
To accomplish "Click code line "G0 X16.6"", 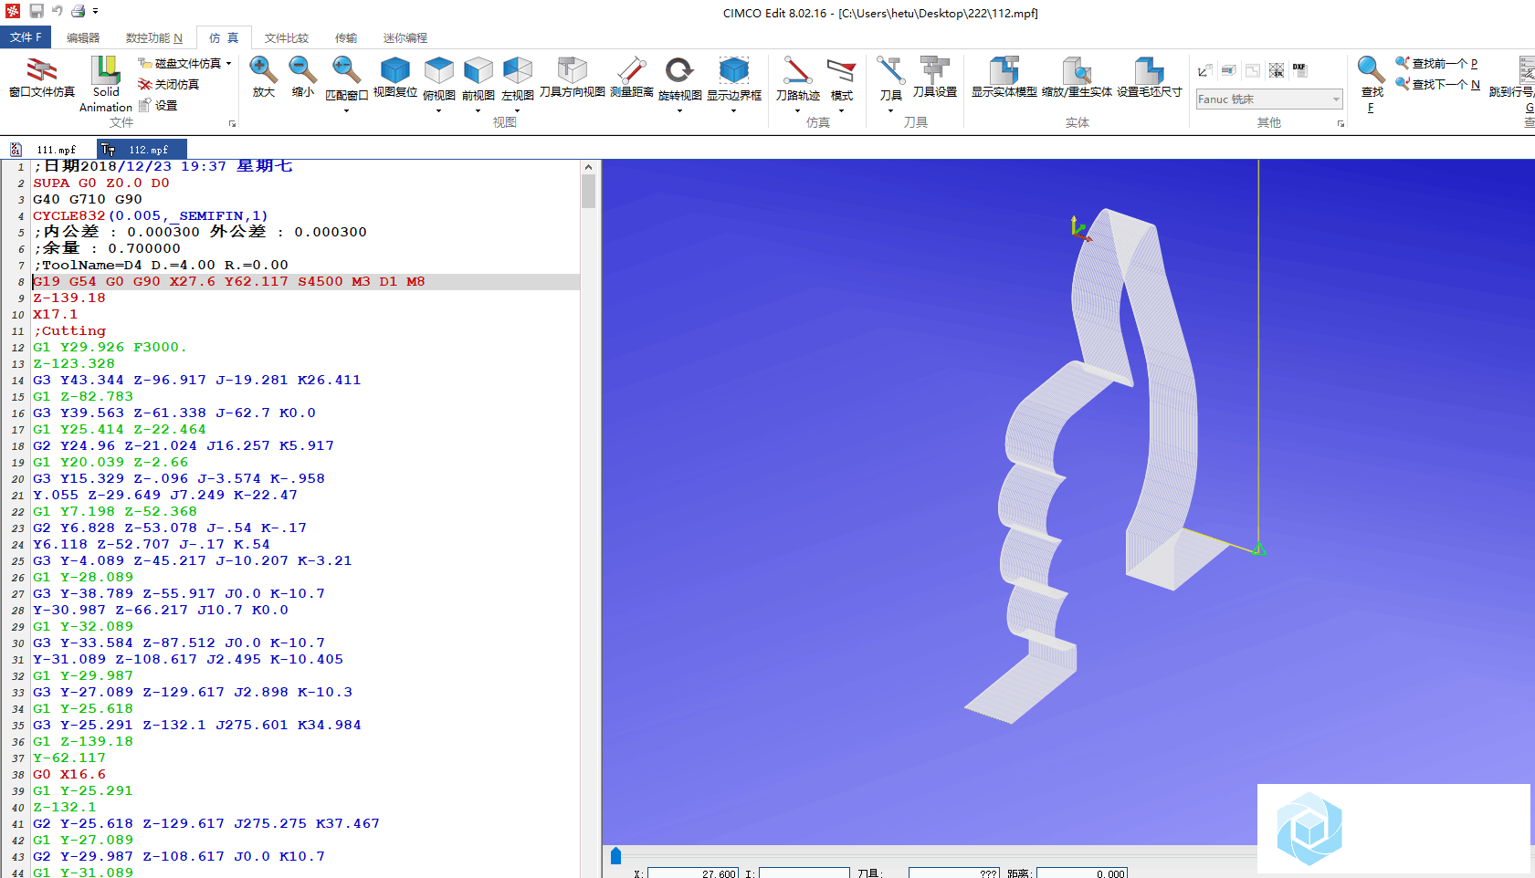I will coord(69,775).
